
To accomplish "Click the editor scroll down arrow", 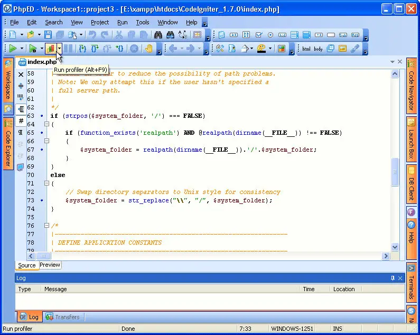I will (x=395, y=247).
